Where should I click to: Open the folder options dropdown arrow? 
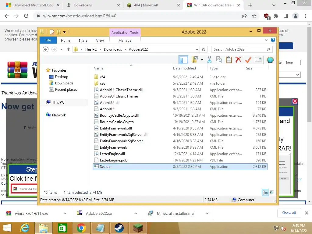(202, 59)
